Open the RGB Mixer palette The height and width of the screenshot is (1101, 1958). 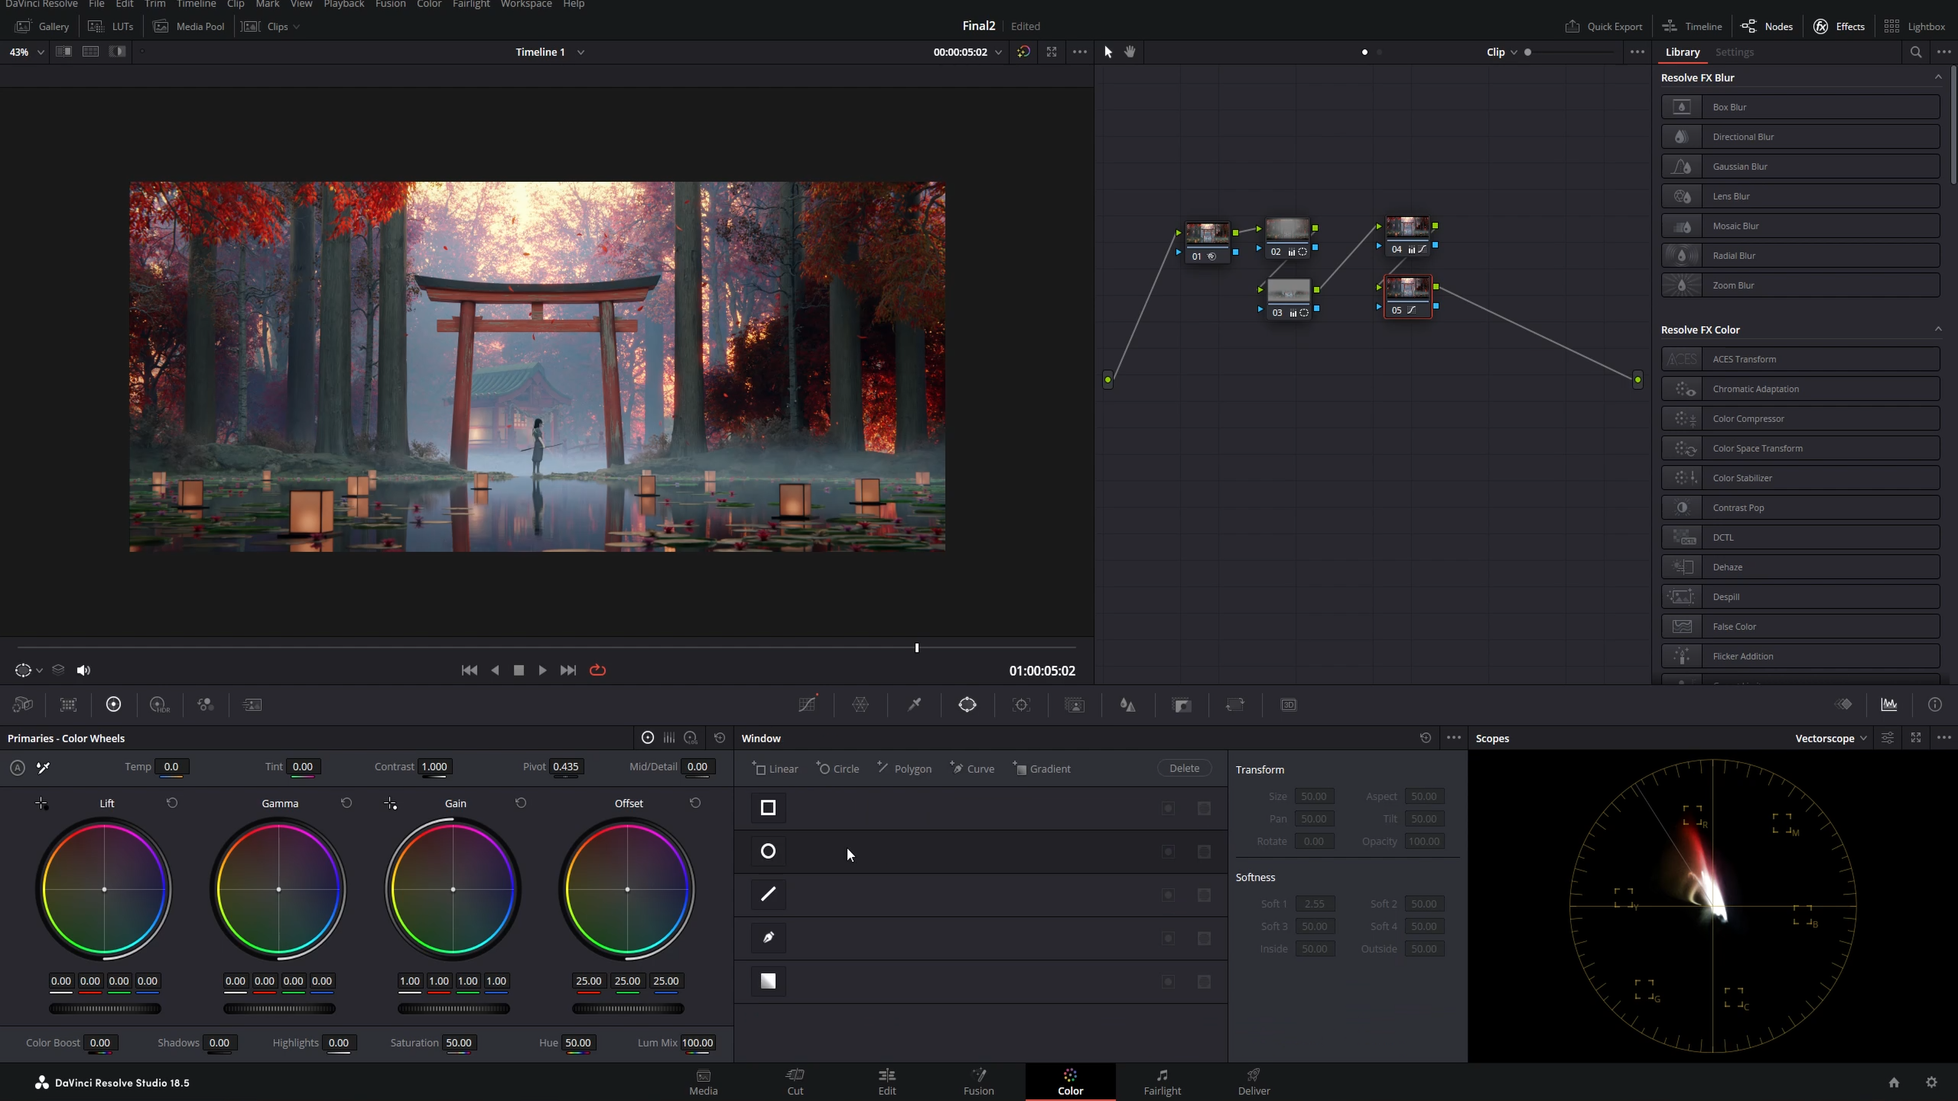coord(205,704)
